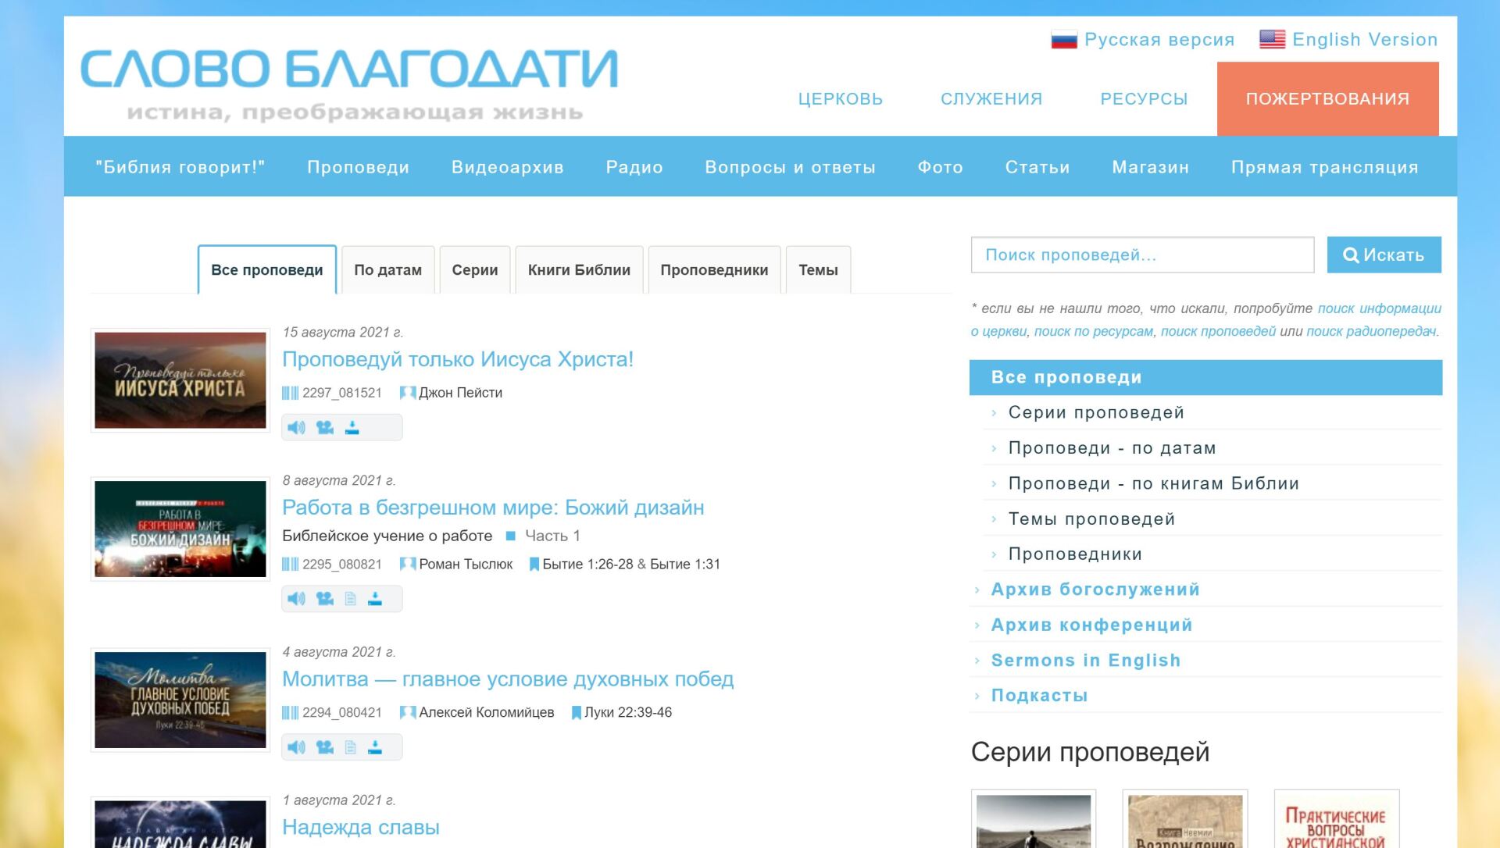Open "Библия говорит!" in navigation bar
The image size is (1500, 848).
180,167
